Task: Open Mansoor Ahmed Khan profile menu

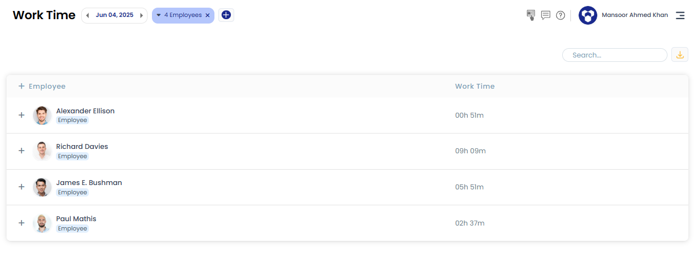Action: (635, 15)
